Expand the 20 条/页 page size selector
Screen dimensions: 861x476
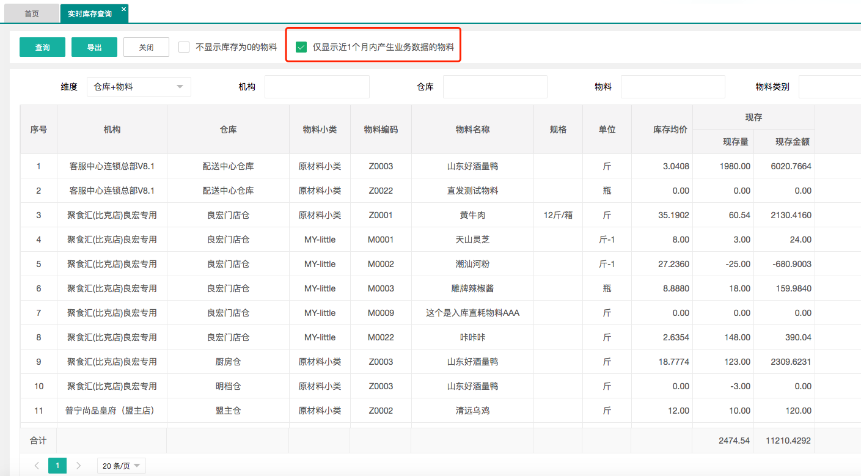121,466
